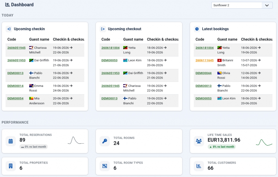Open booking DEMO0044 in Latest bookings
Viewport: 278px width, 177px height.
[x=204, y=73]
